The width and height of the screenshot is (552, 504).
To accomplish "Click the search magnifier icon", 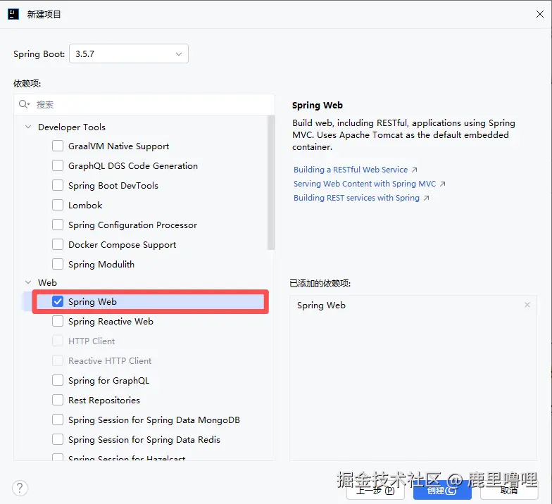I will (x=24, y=104).
